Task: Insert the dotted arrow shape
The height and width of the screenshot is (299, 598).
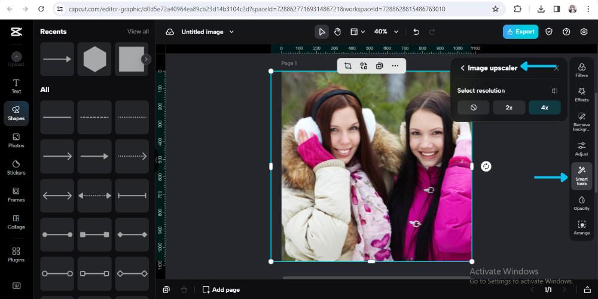Action: pyautogui.click(x=132, y=156)
